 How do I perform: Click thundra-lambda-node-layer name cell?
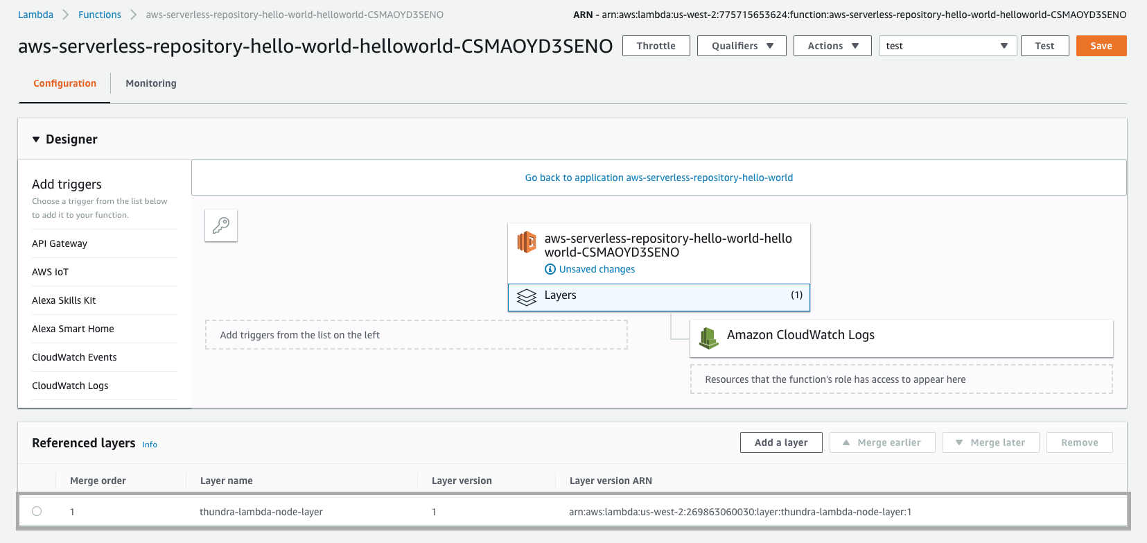(x=261, y=512)
